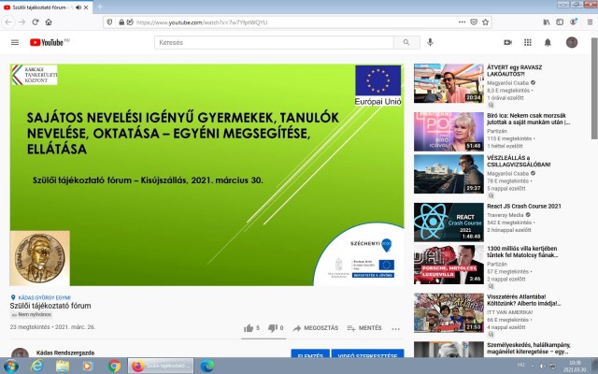Start voice search with the microphone icon
598x374 pixels.
(430, 42)
